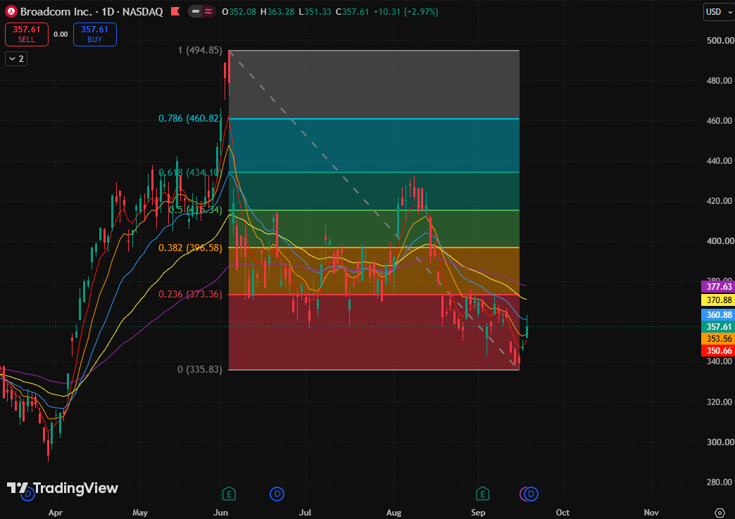The width and height of the screenshot is (735, 519).
Task: Click the orange 353.56 price label
Action: pyautogui.click(x=718, y=339)
